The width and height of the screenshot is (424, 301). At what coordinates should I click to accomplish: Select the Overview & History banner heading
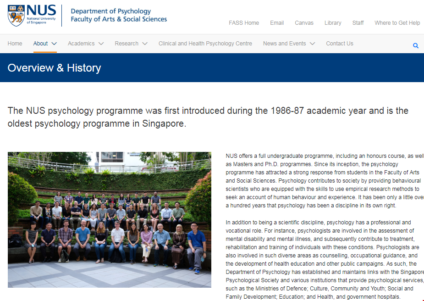tap(55, 67)
